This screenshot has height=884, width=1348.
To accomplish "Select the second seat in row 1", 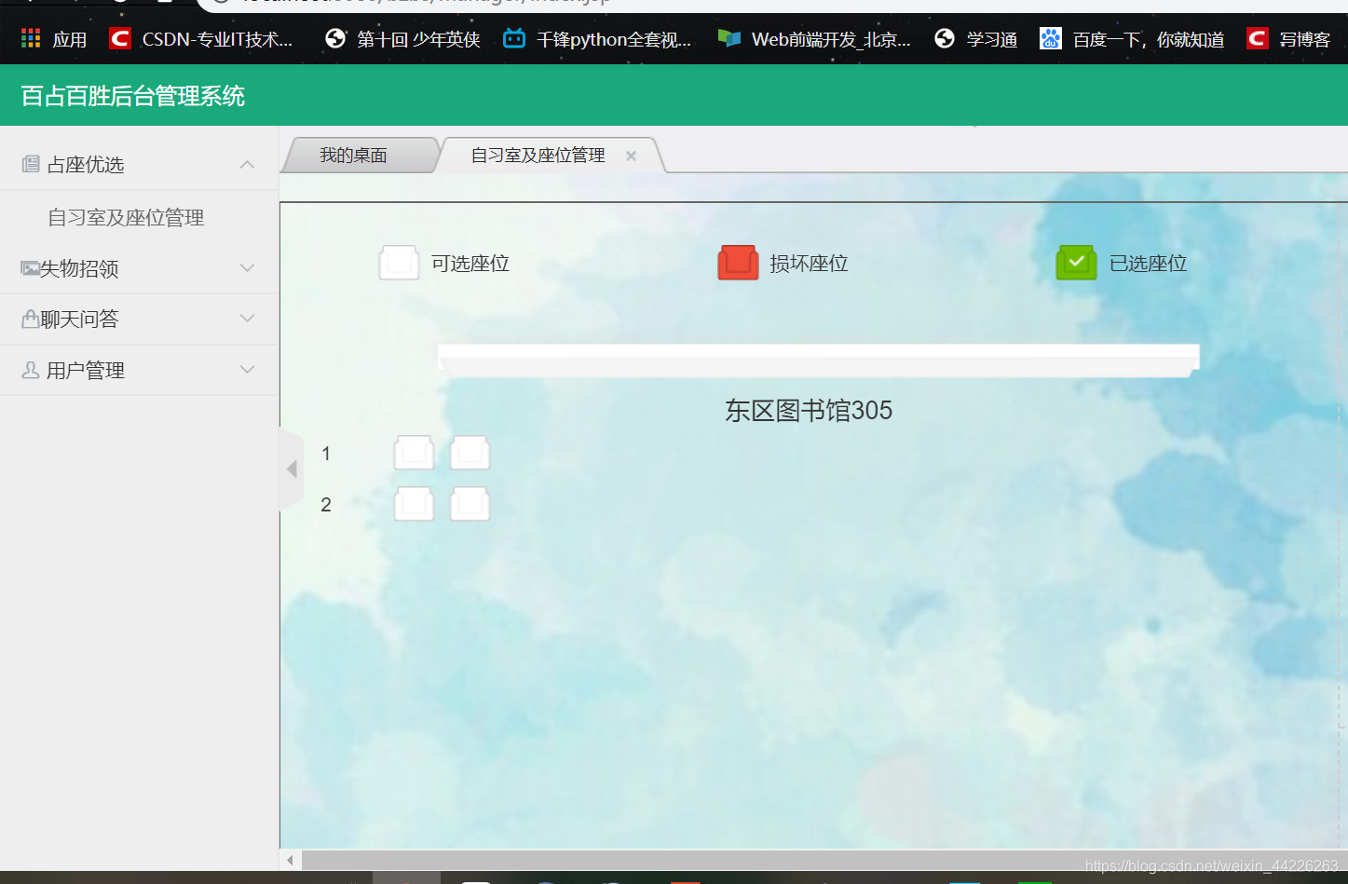I will [x=470, y=453].
